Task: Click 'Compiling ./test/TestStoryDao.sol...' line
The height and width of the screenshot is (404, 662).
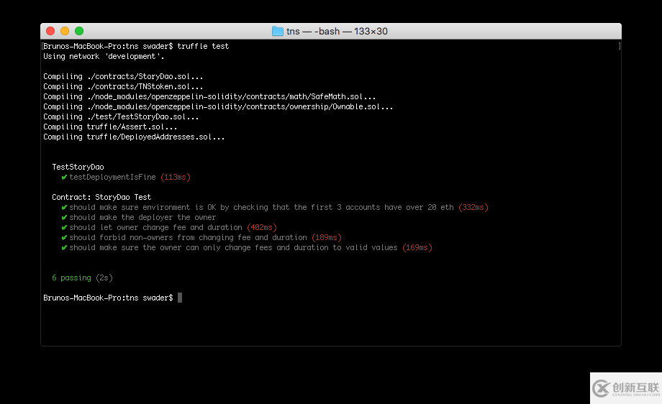Action: (x=121, y=116)
